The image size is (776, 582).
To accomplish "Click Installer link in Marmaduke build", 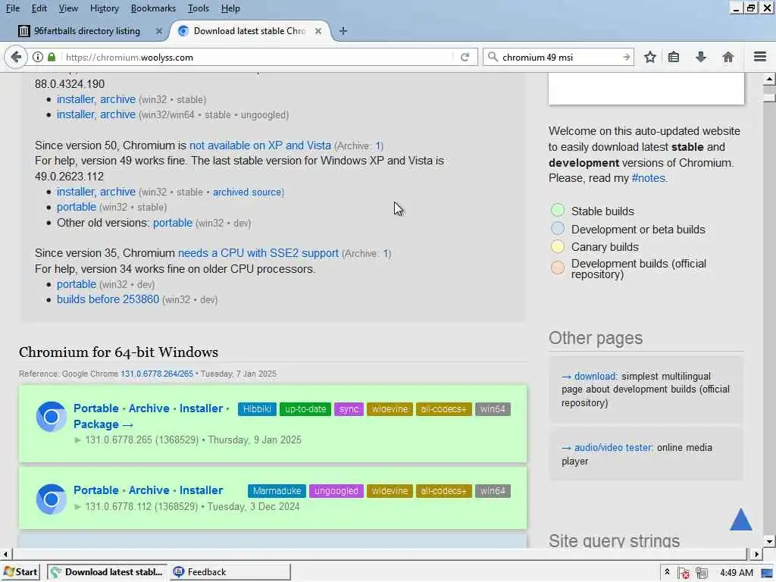I will tap(201, 490).
